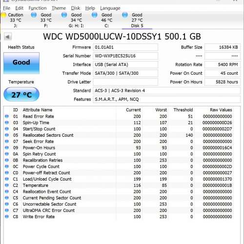244x244 pixels.
Task: Open the Theme menu
Action: [59, 8]
